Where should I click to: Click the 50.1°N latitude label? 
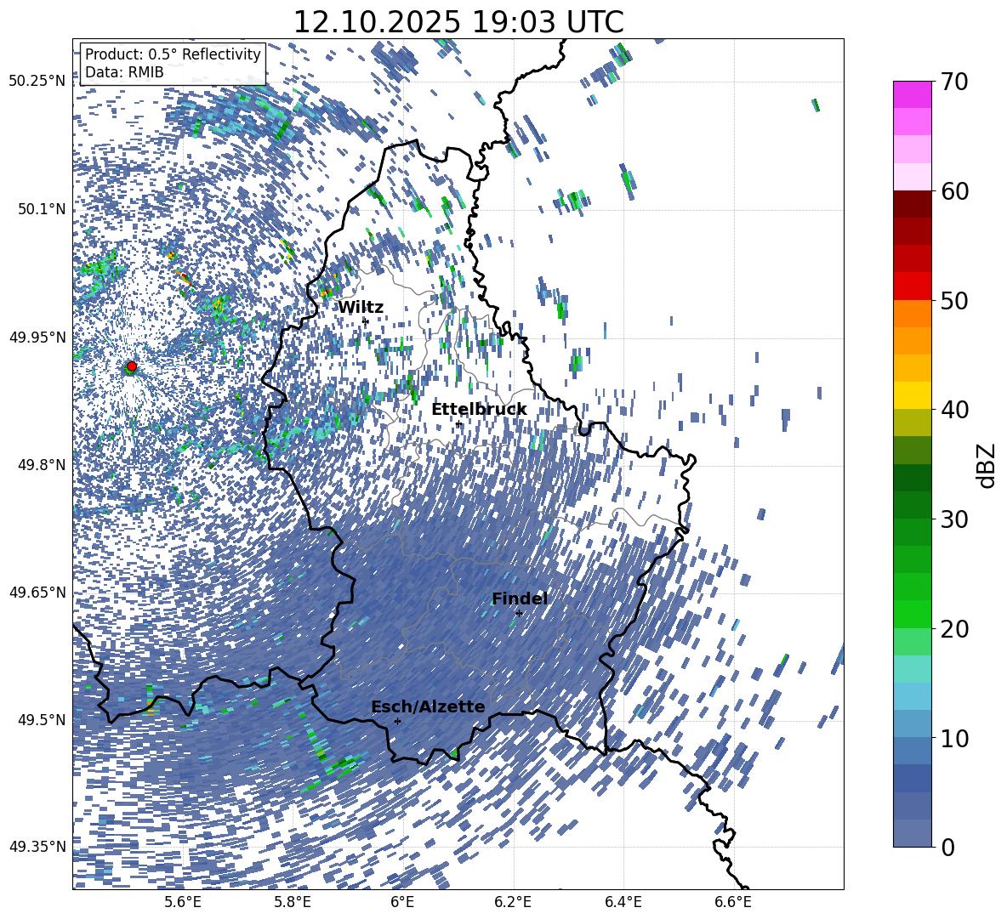click(41, 209)
